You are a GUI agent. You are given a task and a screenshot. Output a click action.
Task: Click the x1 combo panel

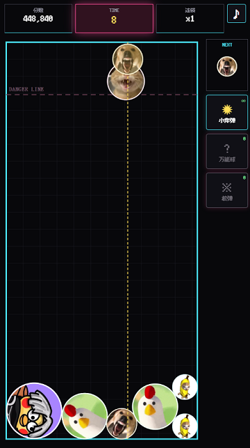tap(190, 19)
